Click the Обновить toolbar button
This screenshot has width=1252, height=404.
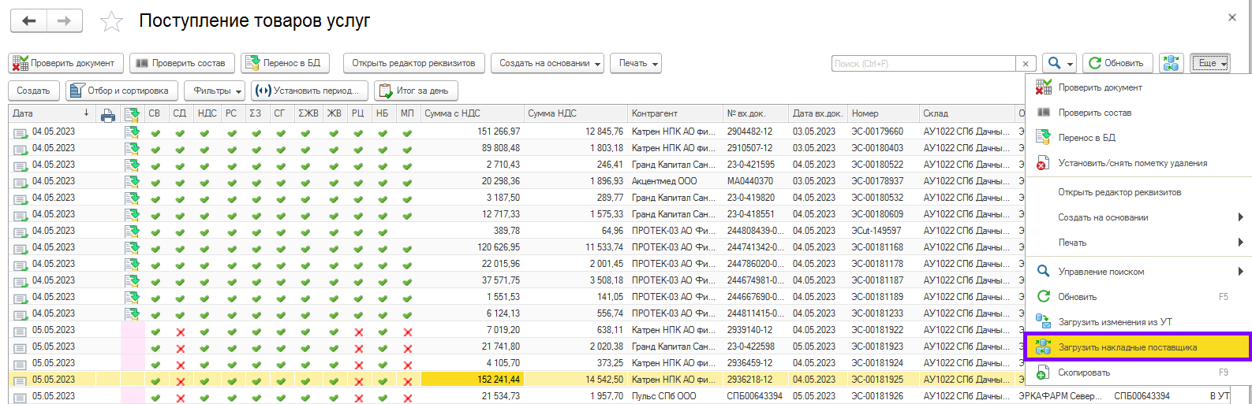[1116, 63]
